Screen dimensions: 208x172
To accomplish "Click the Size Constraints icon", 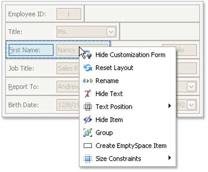I will [88, 159].
